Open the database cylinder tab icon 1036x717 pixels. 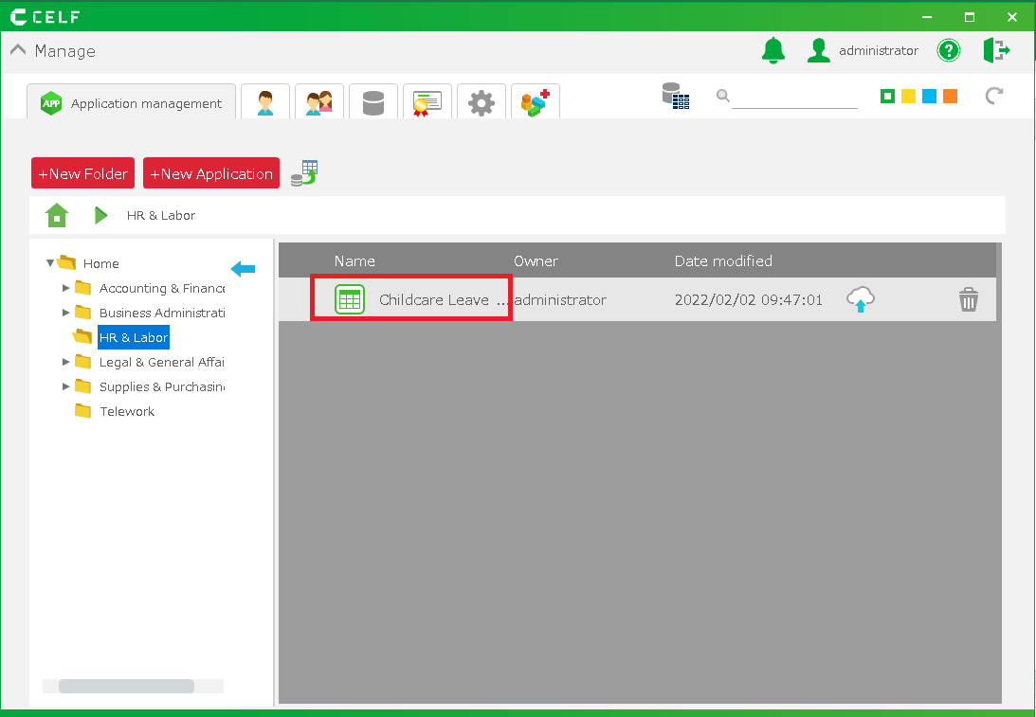(373, 102)
